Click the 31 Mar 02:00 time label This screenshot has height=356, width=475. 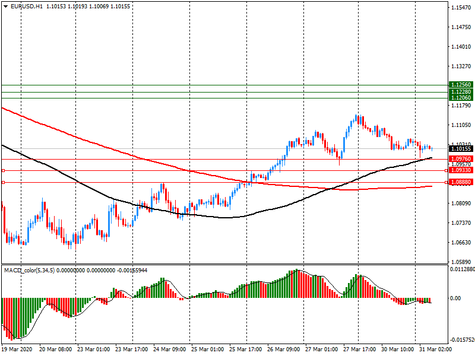(436, 349)
